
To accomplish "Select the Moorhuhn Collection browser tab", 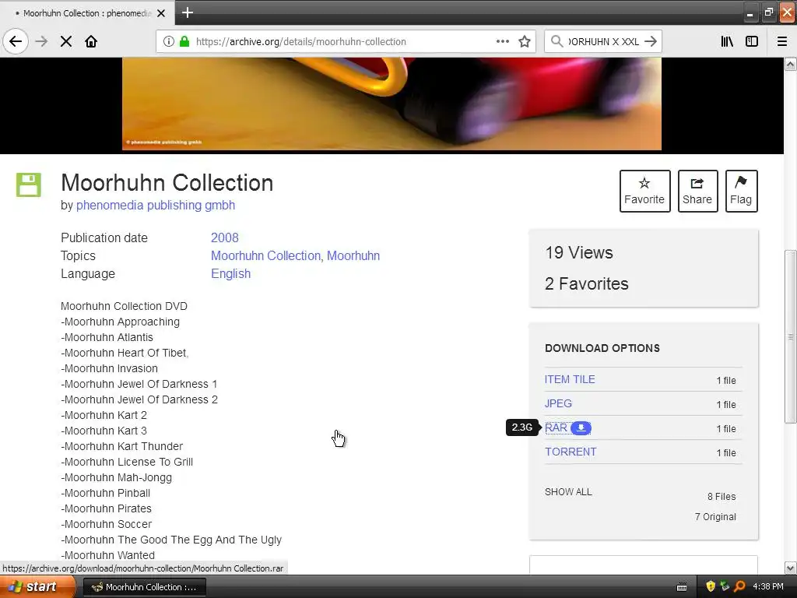I will click(87, 13).
